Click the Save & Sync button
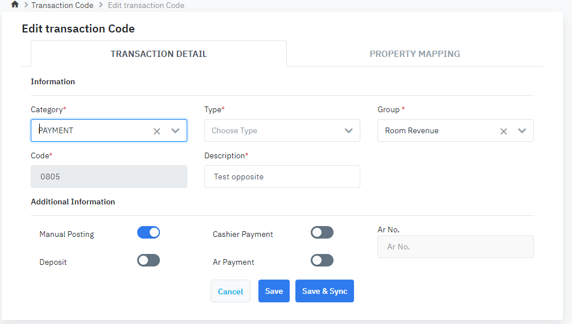 coord(324,291)
